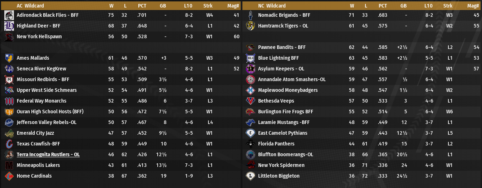Open the Terra Incognita Rustlers - OL link
Image resolution: width=482 pixels, height=188 pixels.
pyautogui.click(x=48, y=154)
